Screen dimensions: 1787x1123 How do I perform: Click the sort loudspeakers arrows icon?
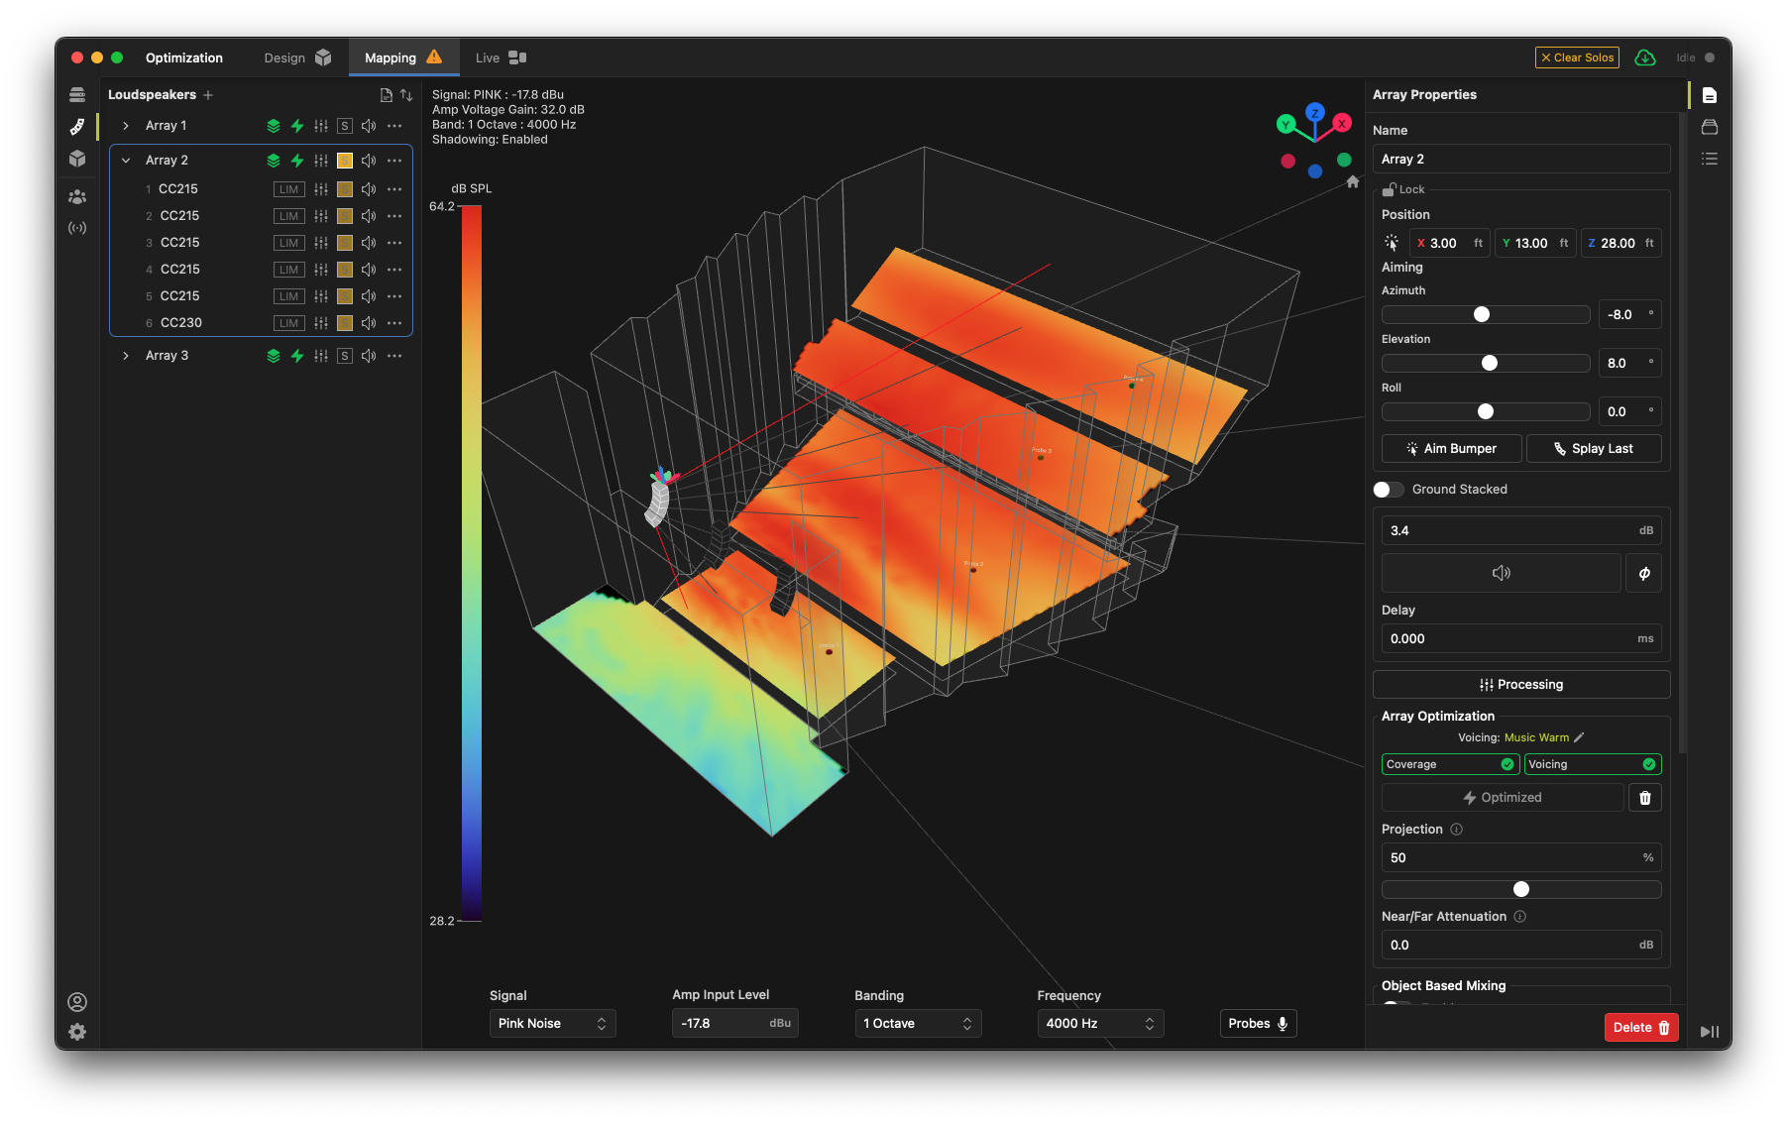coord(406,95)
